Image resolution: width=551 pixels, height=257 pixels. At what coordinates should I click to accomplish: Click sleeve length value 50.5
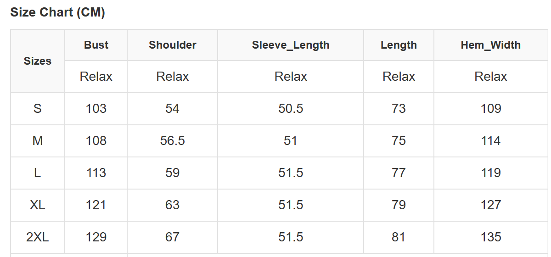291,109
